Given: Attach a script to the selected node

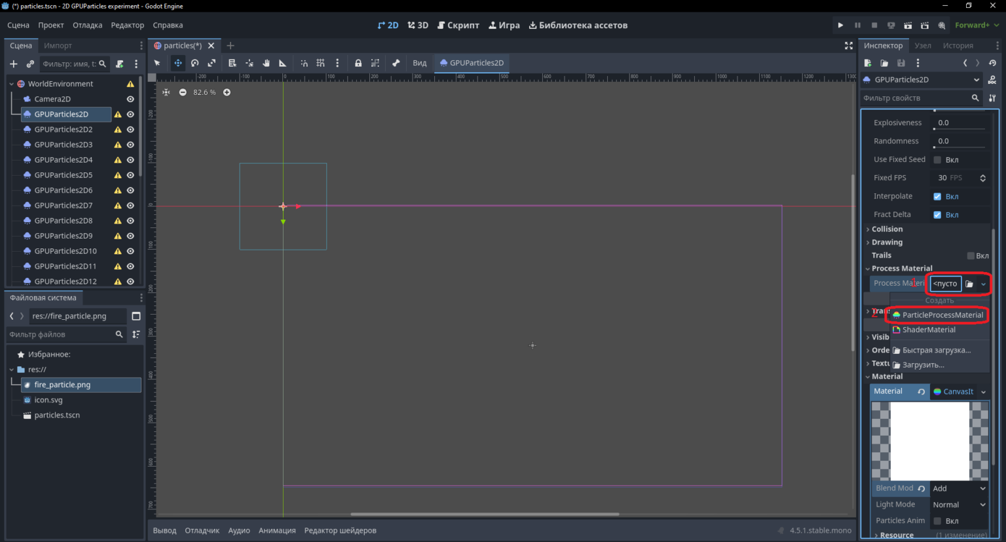Looking at the screenshot, I should [x=119, y=64].
